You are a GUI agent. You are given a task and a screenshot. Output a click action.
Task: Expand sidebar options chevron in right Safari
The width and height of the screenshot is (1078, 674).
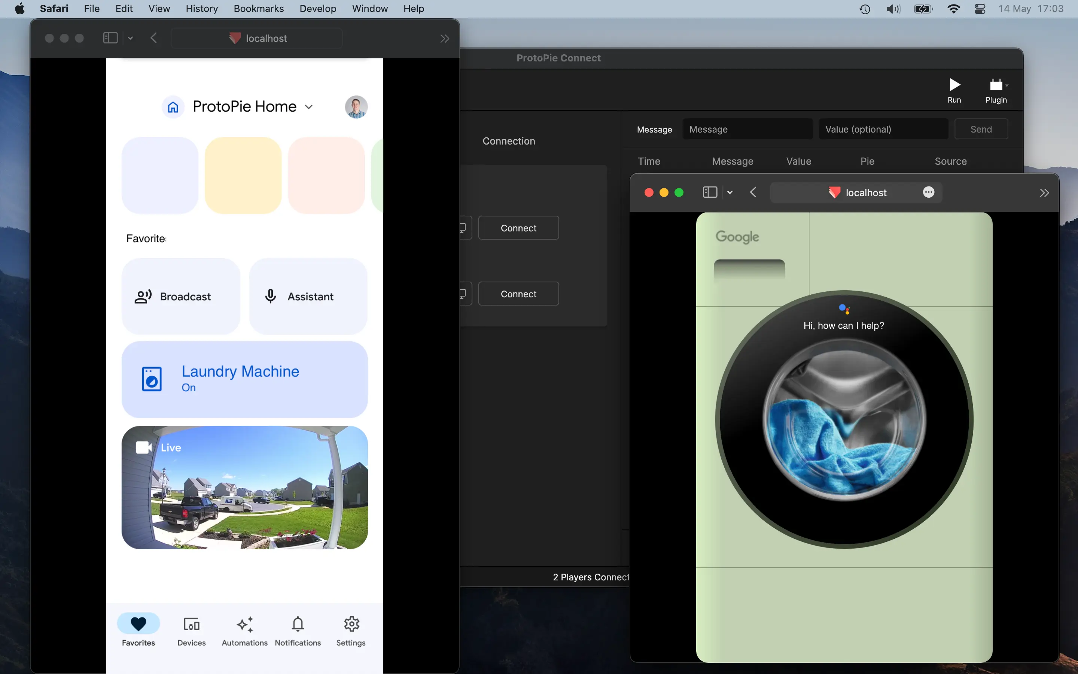click(730, 192)
